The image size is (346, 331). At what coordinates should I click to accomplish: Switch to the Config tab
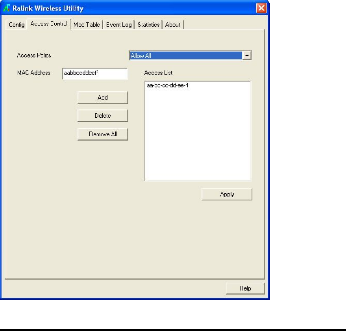(17, 25)
